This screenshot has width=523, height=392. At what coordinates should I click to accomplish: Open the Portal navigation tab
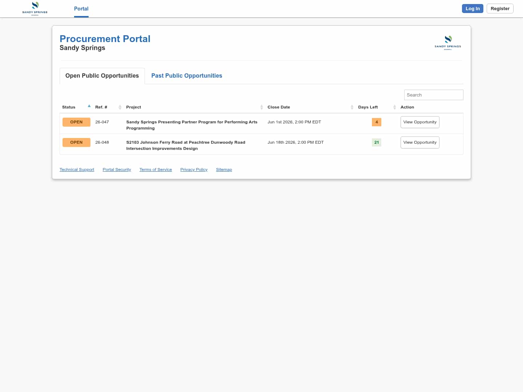(x=81, y=9)
